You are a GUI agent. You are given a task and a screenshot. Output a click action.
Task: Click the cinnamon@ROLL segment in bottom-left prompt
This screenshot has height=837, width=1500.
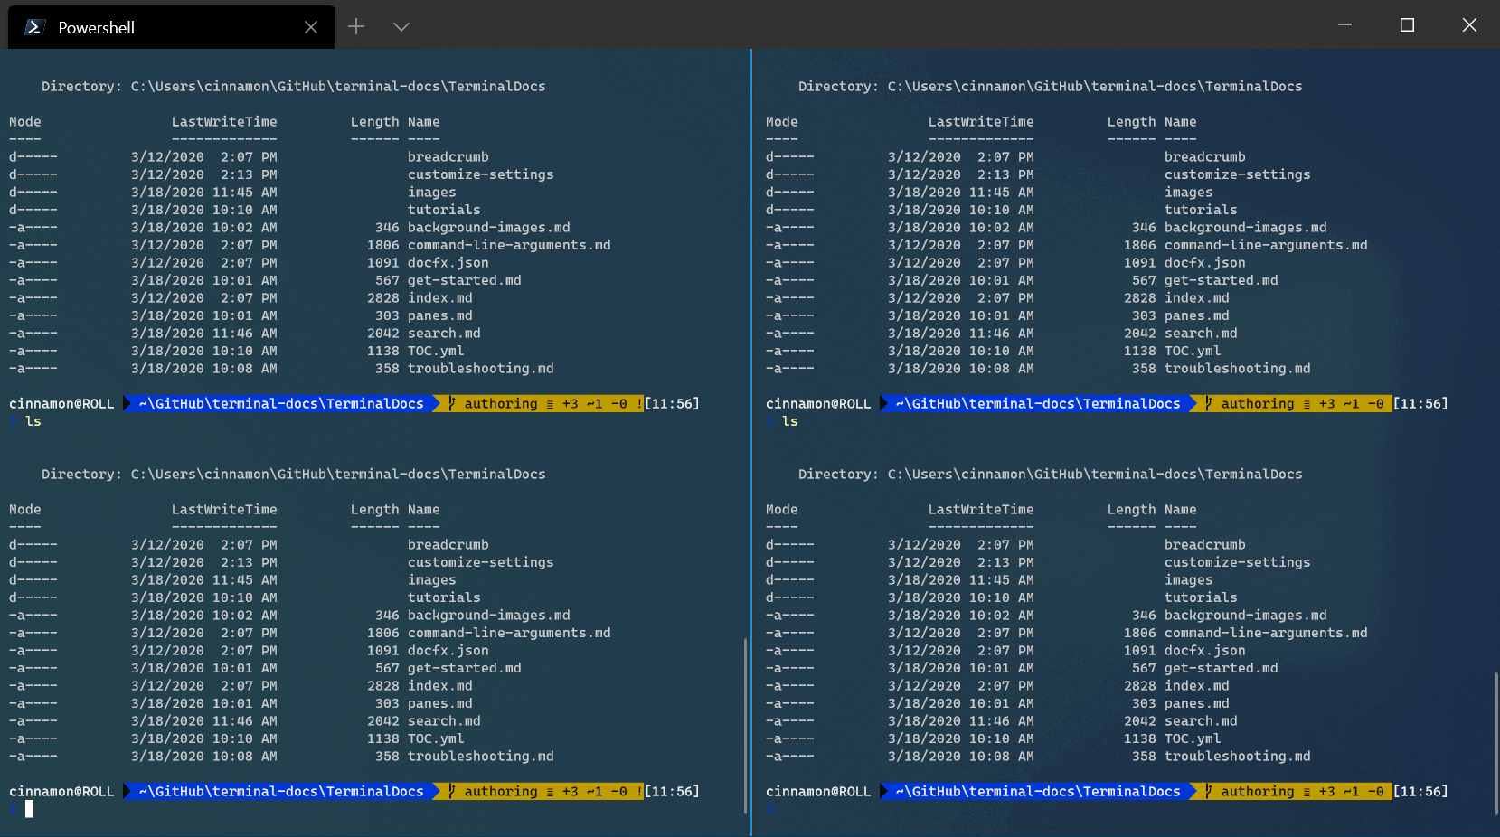coord(61,791)
